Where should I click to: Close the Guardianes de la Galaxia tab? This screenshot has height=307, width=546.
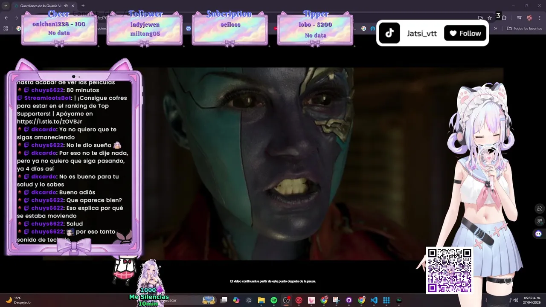tap(73, 6)
